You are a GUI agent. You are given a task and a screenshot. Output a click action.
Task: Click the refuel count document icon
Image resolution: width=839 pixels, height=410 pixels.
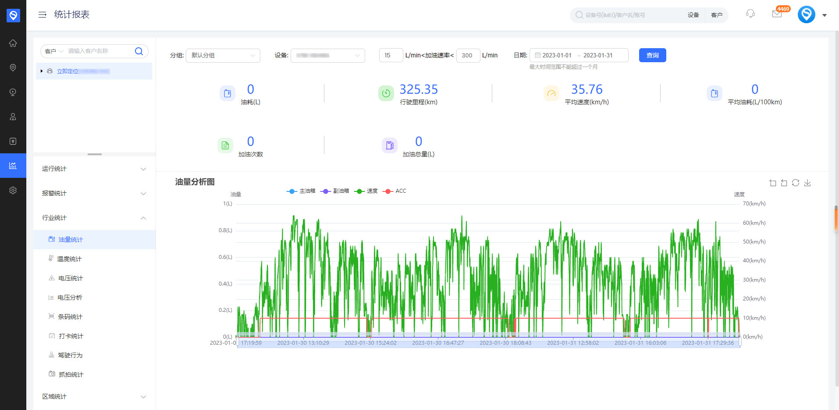click(225, 145)
